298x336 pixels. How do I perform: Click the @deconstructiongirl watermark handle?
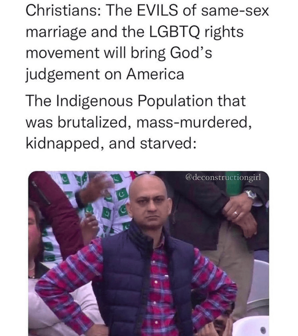[x=223, y=178]
